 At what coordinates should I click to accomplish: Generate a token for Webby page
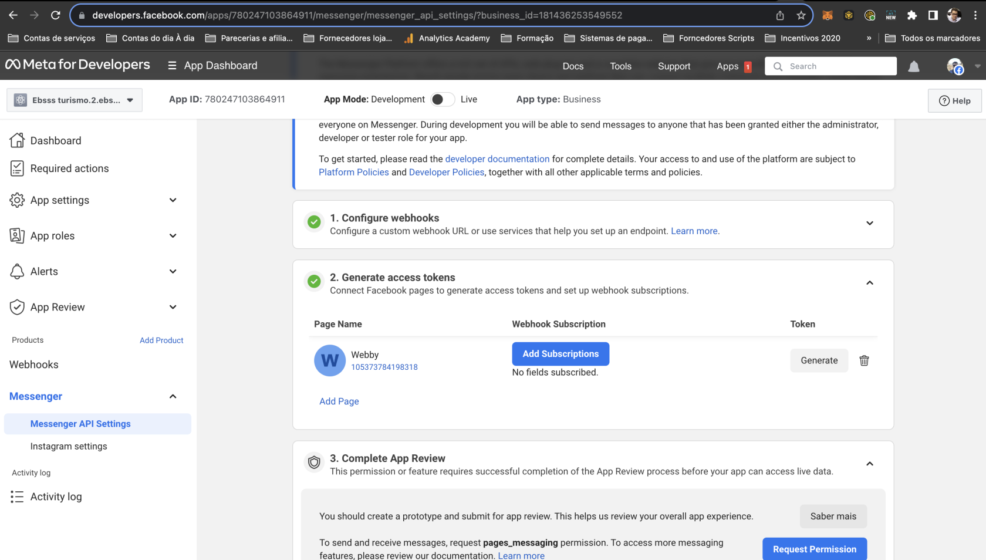coord(819,360)
